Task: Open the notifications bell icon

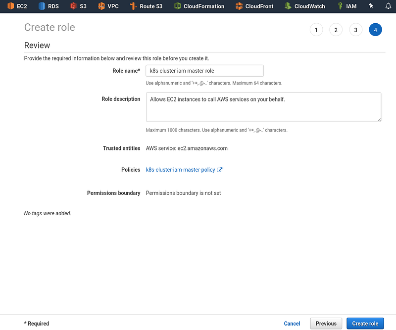Action: pos(388,6)
